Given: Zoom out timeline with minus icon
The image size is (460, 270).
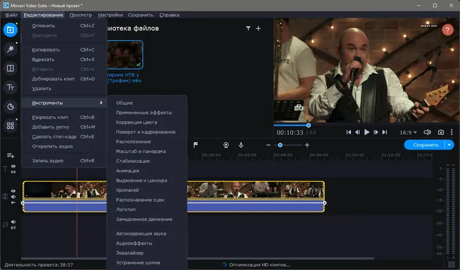Looking at the screenshot, I should tap(268, 145).
